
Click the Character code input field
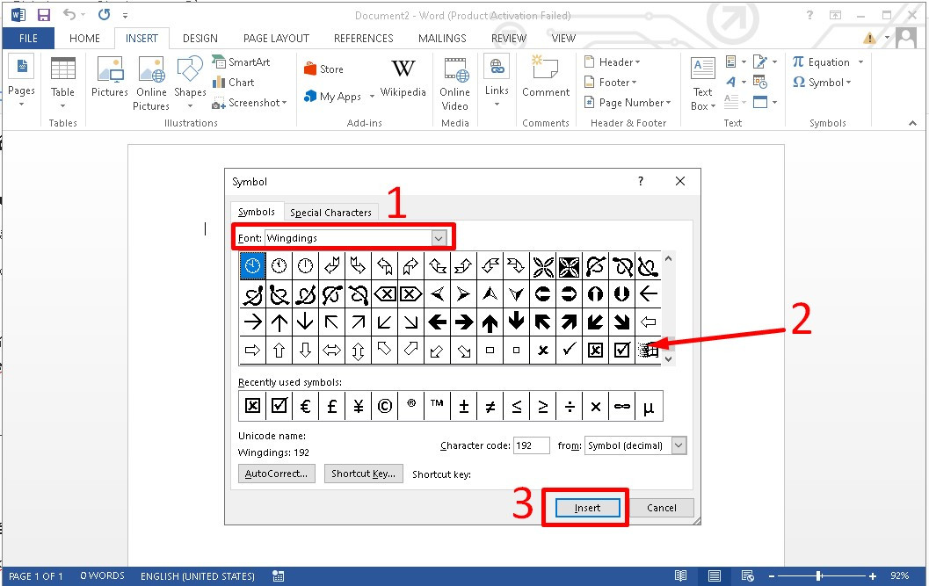pos(531,445)
